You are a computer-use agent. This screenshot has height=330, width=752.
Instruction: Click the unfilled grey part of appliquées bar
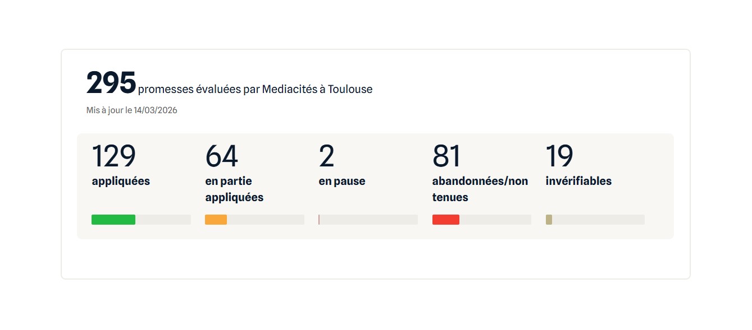pos(163,220)
